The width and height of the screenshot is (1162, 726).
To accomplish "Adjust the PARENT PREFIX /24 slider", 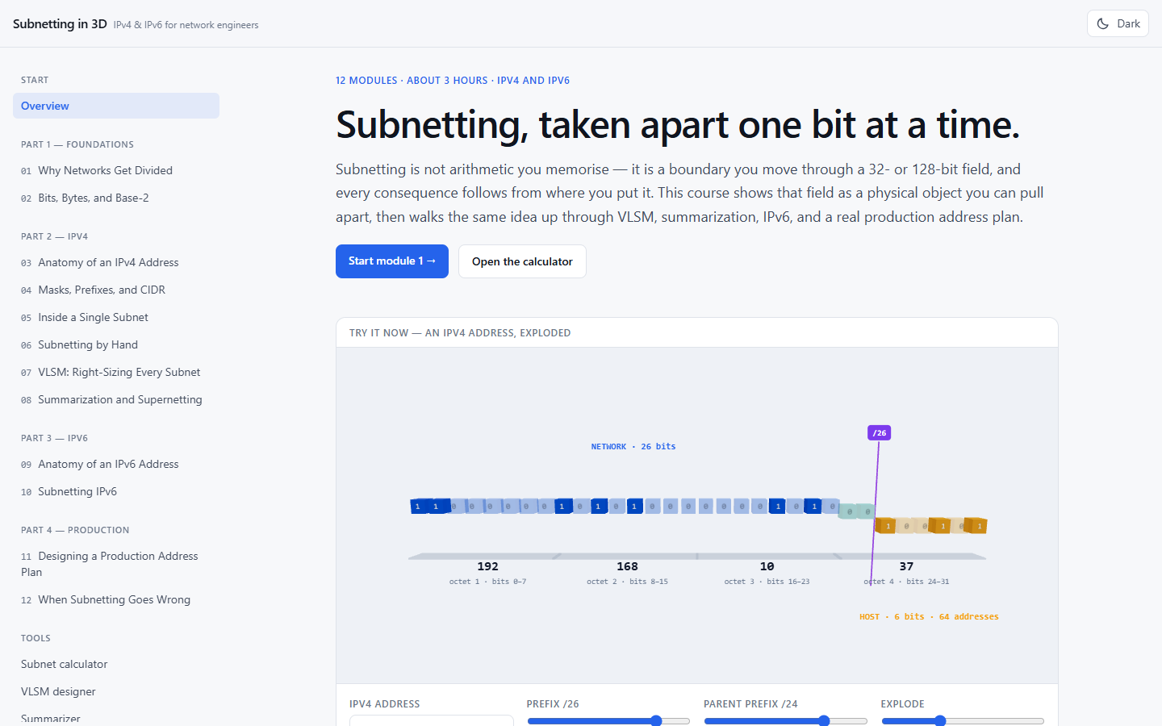I will [x=785, y=721].
